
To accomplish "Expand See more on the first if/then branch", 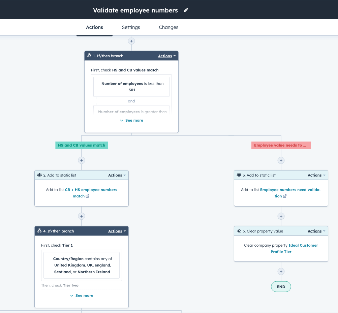I will (131, 120).
